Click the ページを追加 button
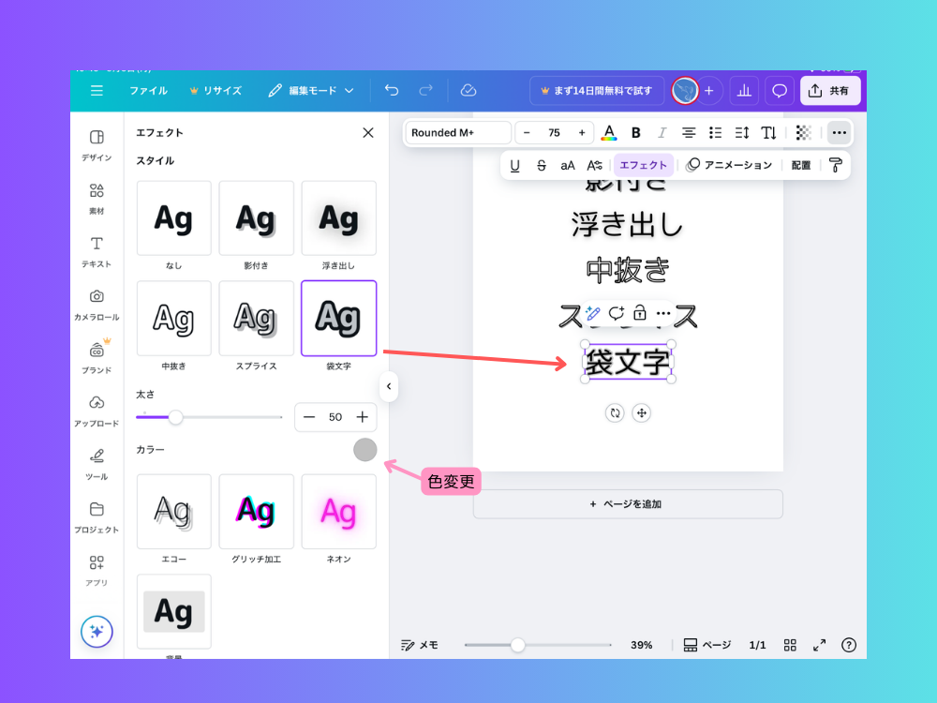The image size is (937, 703). 628,504
